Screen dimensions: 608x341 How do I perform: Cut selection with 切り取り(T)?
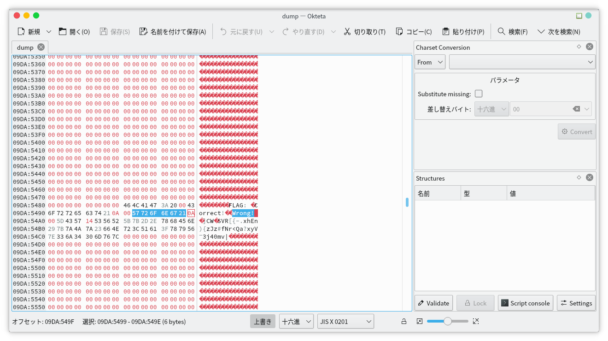click(x=364, y=32)
